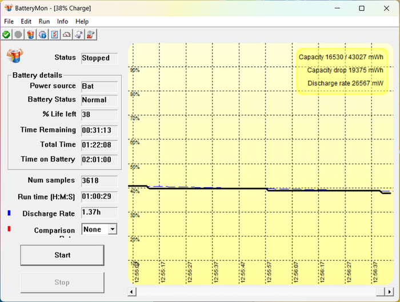The width and height of the screenshot is (400, 302).
Task: Open battery information via gear icon
Action: pyautogui.click(x=42, y=35)
